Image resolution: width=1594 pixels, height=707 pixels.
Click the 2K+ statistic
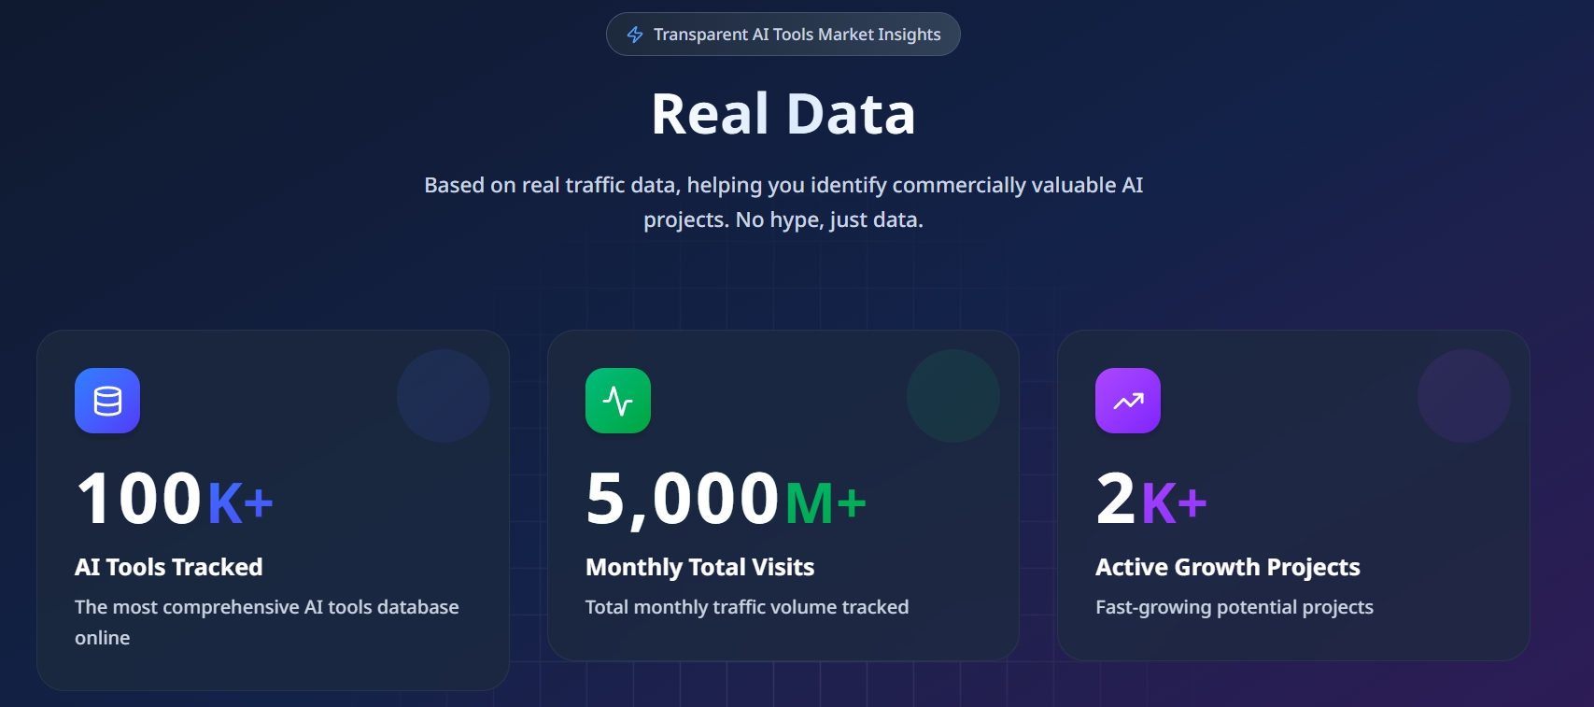pos(1151,499)
